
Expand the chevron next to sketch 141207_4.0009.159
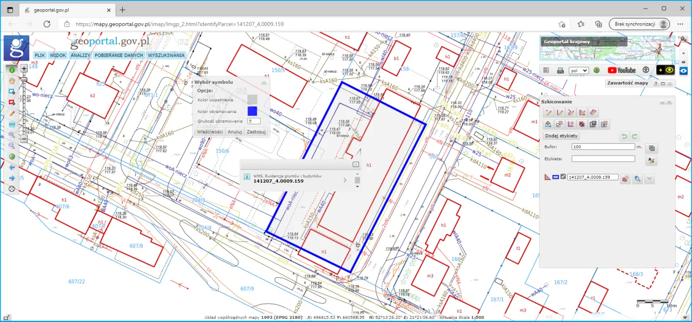click(649, 178)
